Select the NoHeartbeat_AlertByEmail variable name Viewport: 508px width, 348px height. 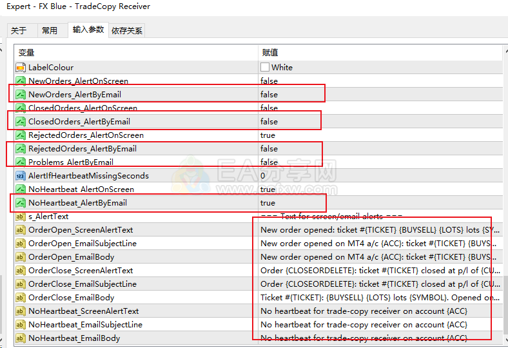coord(77,203)
